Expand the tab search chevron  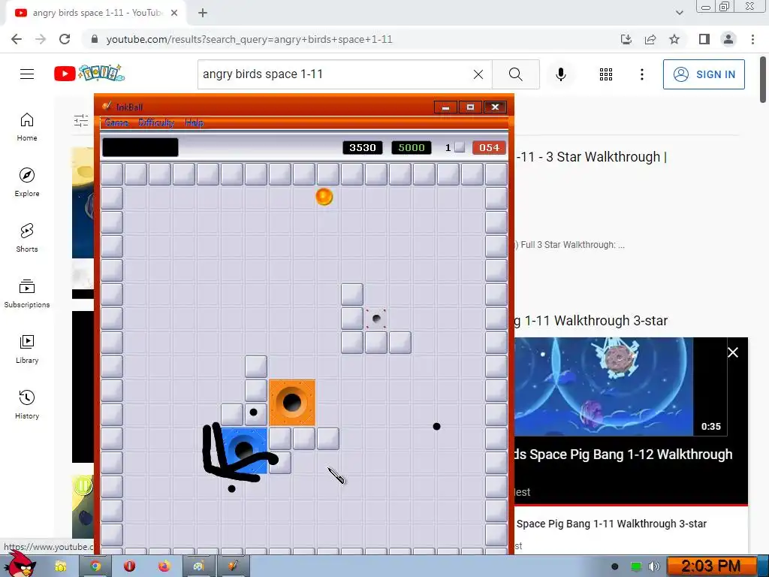pyautogui.click(x=679, y=13)
